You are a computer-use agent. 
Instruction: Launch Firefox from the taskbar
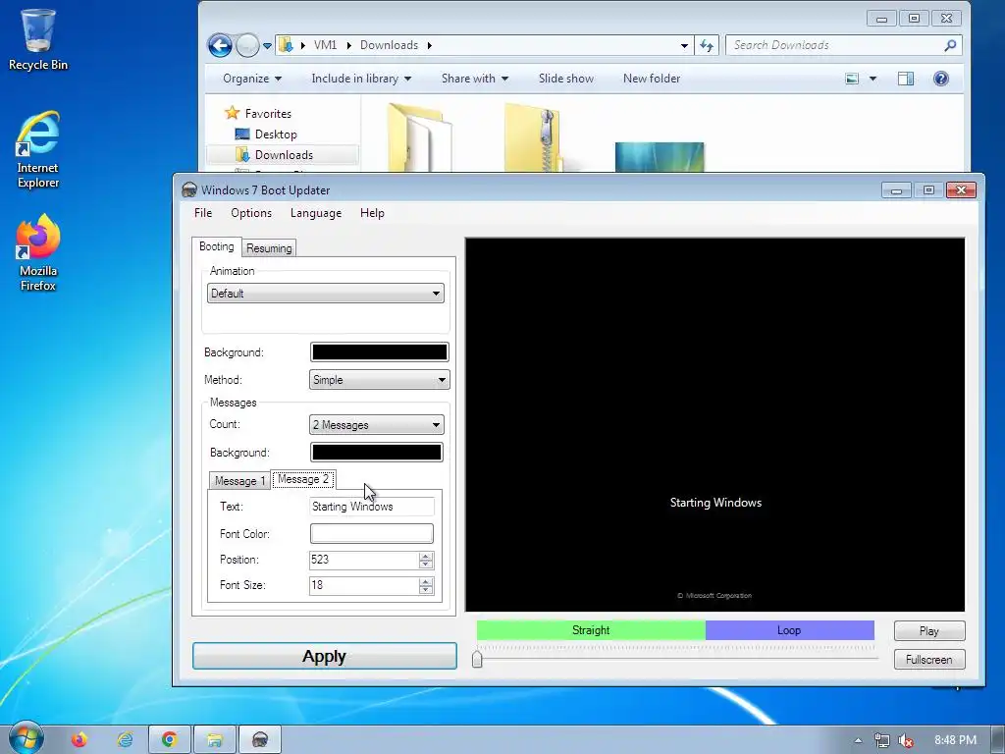[79, 740]
